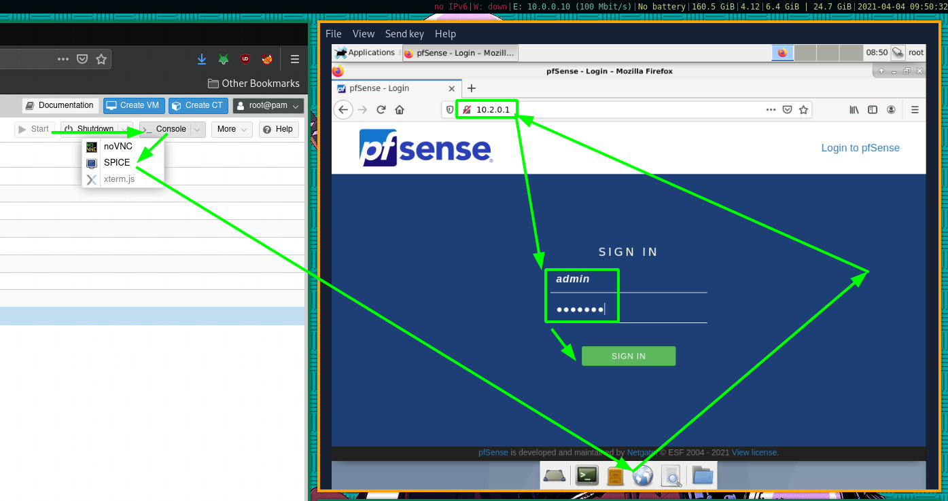Image resolution: width=948 pixels, height=501 pixels.
Task: Open the More dropdown
Action: tap(232, 129)
